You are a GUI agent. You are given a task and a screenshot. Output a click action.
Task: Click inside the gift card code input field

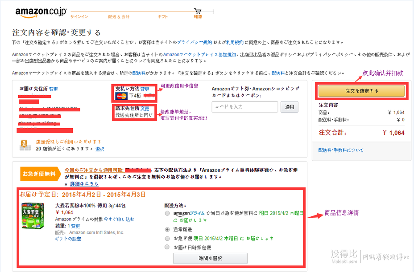(x=244, y=107)
